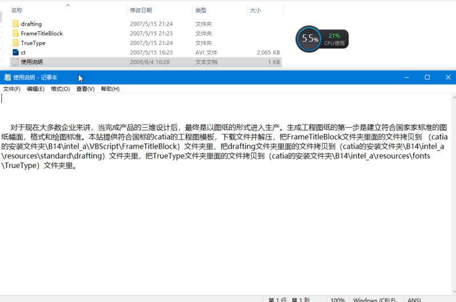The width and height of the screenshot is (456, 302).
Task: Minimize the Notepad window
Action: 407,77
